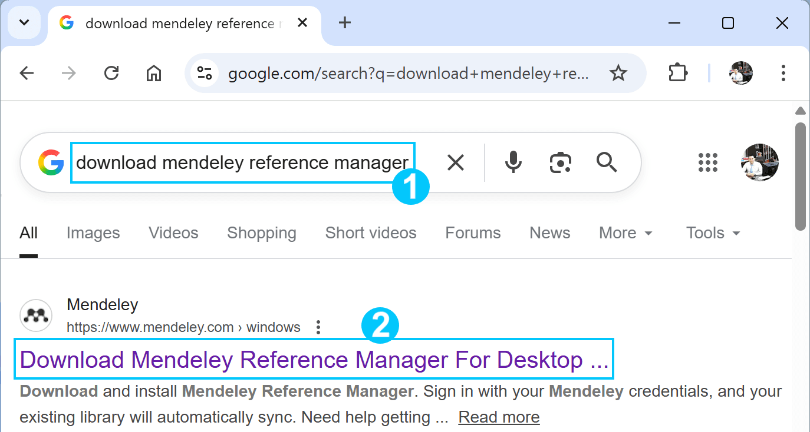Click the Read more link
This screenshot has height=432, width=810.
[499, 417]
